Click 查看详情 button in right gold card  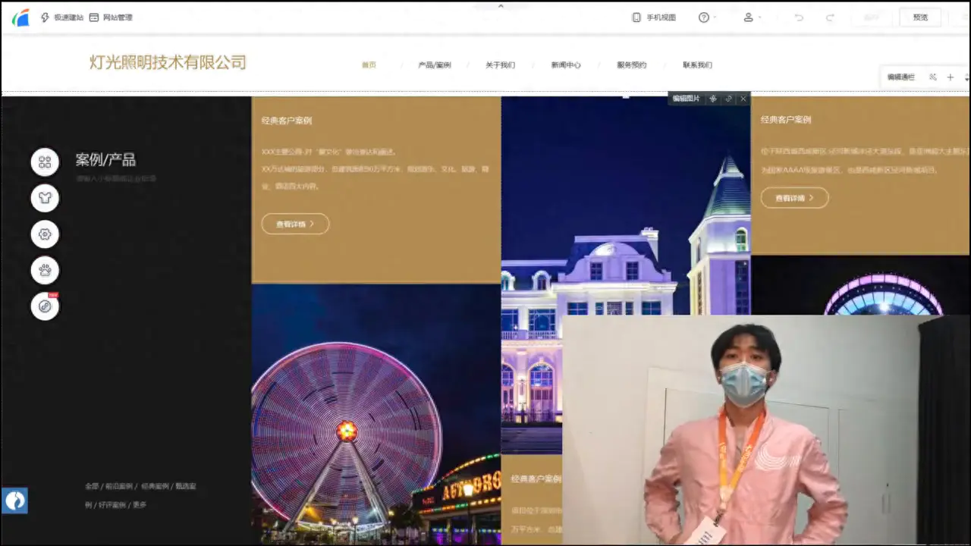point(794,198)
